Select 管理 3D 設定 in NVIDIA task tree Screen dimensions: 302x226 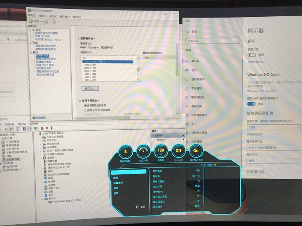pyautogui.click(x=42, y=36)
